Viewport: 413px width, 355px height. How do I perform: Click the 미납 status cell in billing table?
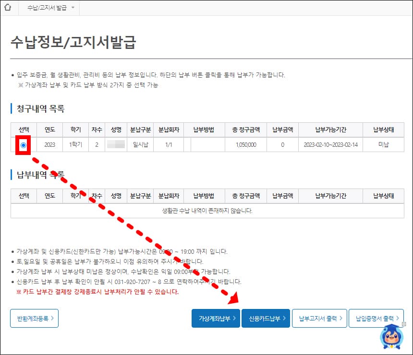(383, 145)
